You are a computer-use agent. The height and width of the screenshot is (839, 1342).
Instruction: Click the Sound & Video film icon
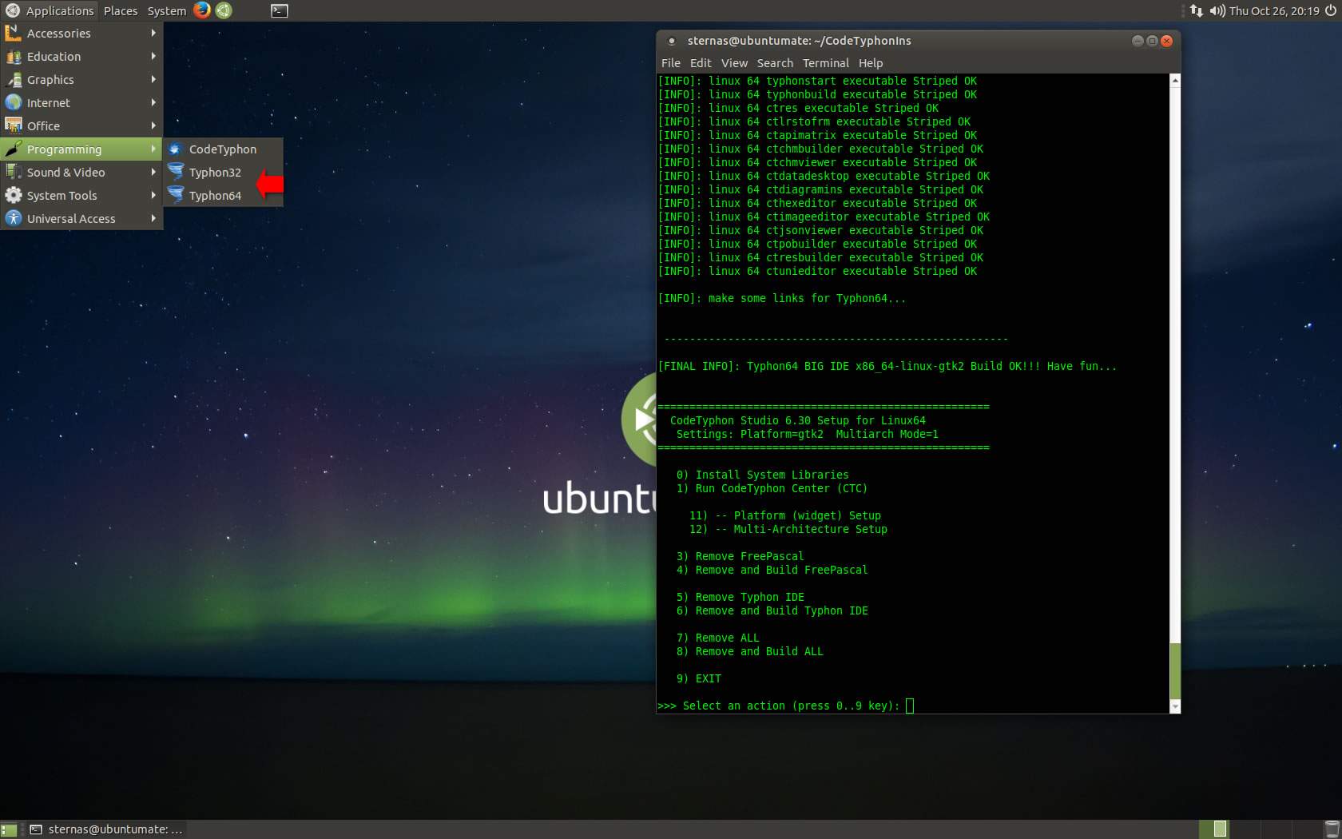[13, 172]
